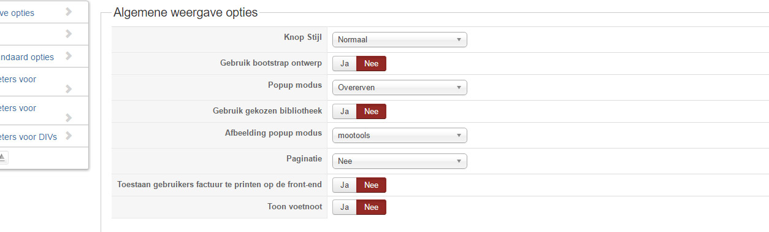Click chevron icon beside 'ndaard opties'
The image size is (769, 232).
tap(69, 56)
